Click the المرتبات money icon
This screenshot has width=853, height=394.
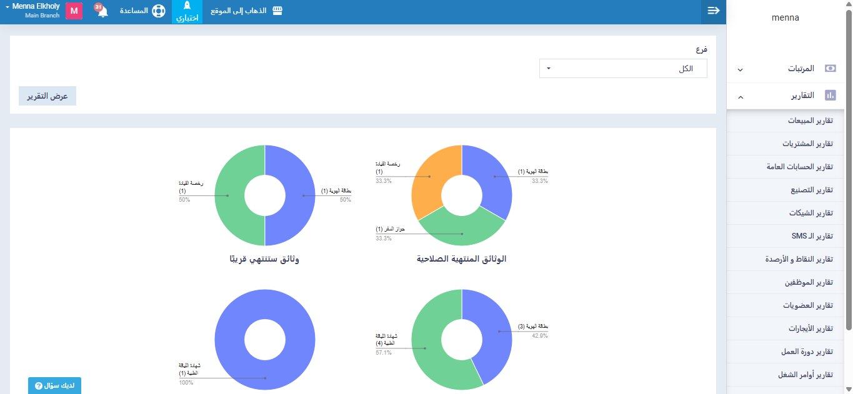(830, 69)
